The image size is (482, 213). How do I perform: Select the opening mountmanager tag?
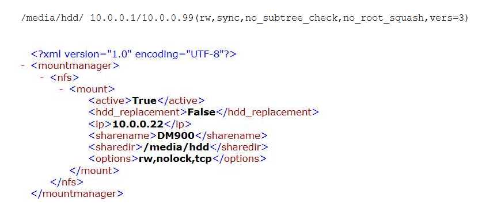click(75, 65)
